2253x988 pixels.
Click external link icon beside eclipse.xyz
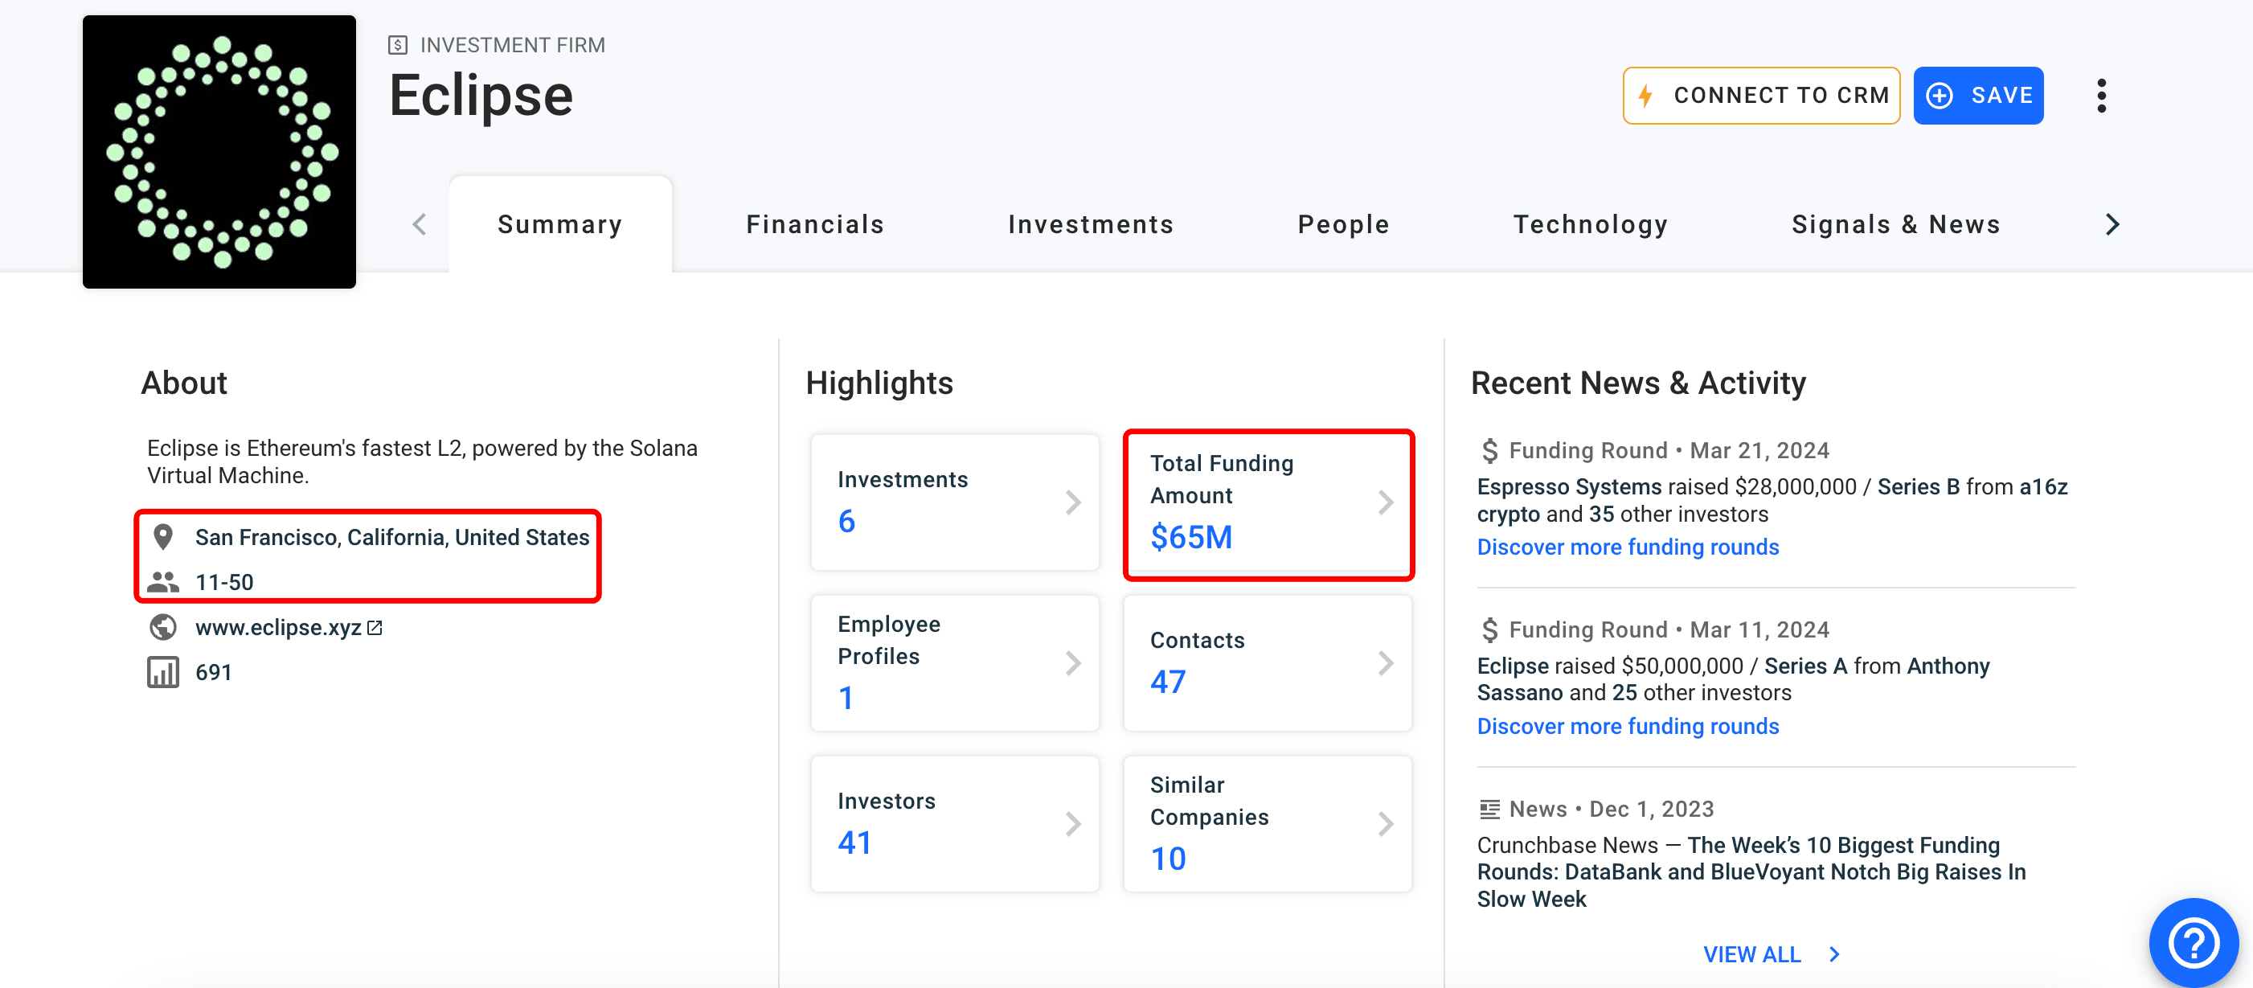[x=375, y=628]
